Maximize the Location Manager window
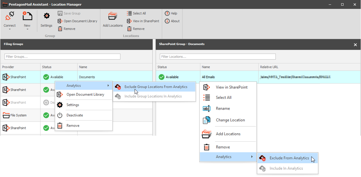361x177 pixels. point(342,4)
